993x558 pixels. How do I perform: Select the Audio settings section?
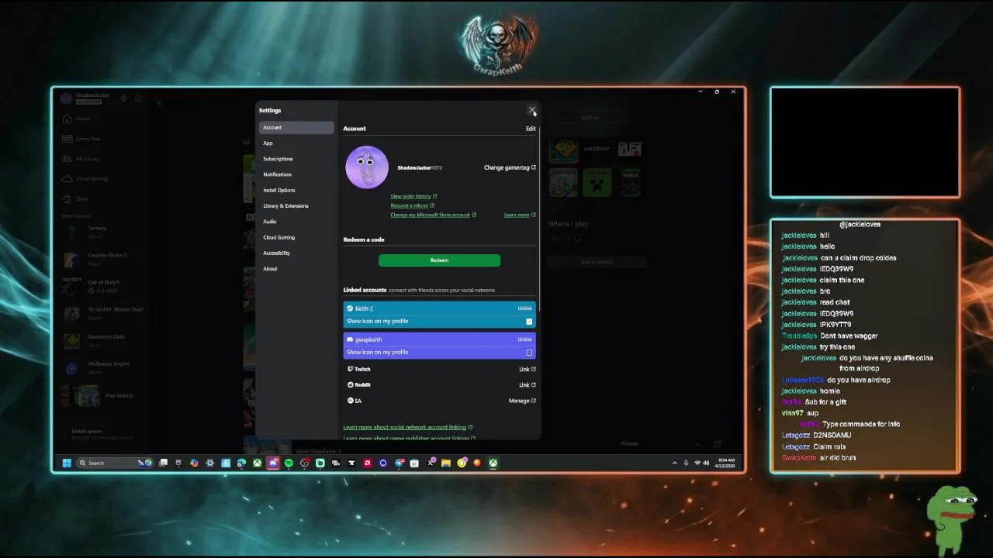296,222
